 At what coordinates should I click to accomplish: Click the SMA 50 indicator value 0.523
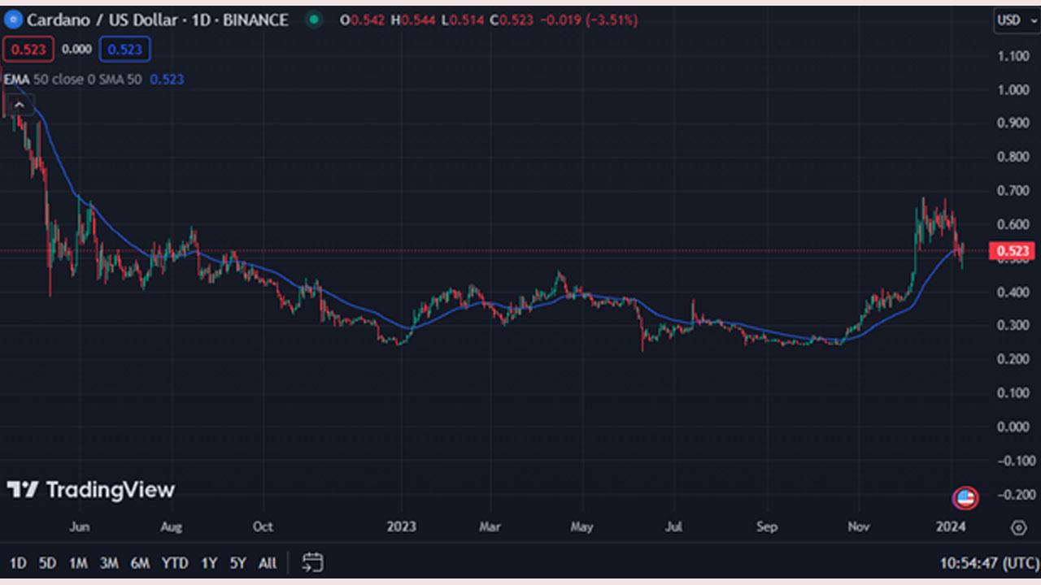tap(167, 79)
